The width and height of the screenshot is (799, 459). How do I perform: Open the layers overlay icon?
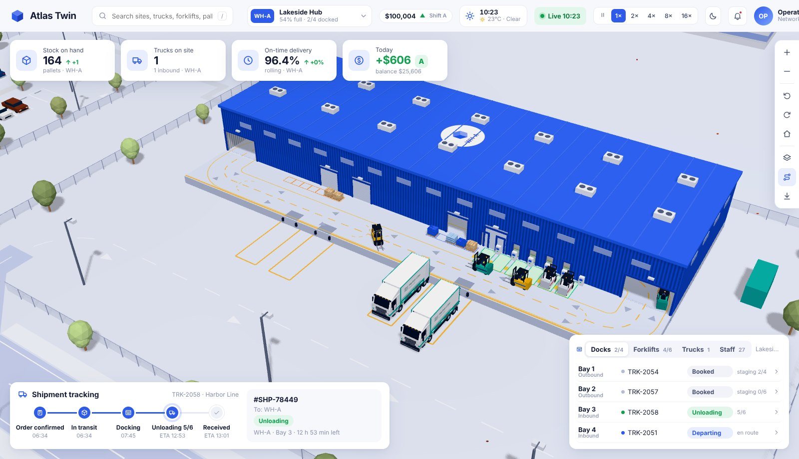787,158
